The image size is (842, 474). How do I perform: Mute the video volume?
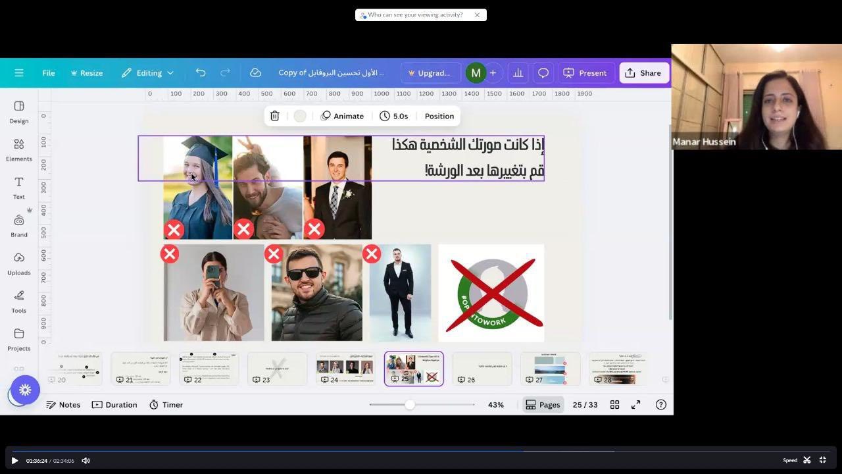(x=86, y=461)
